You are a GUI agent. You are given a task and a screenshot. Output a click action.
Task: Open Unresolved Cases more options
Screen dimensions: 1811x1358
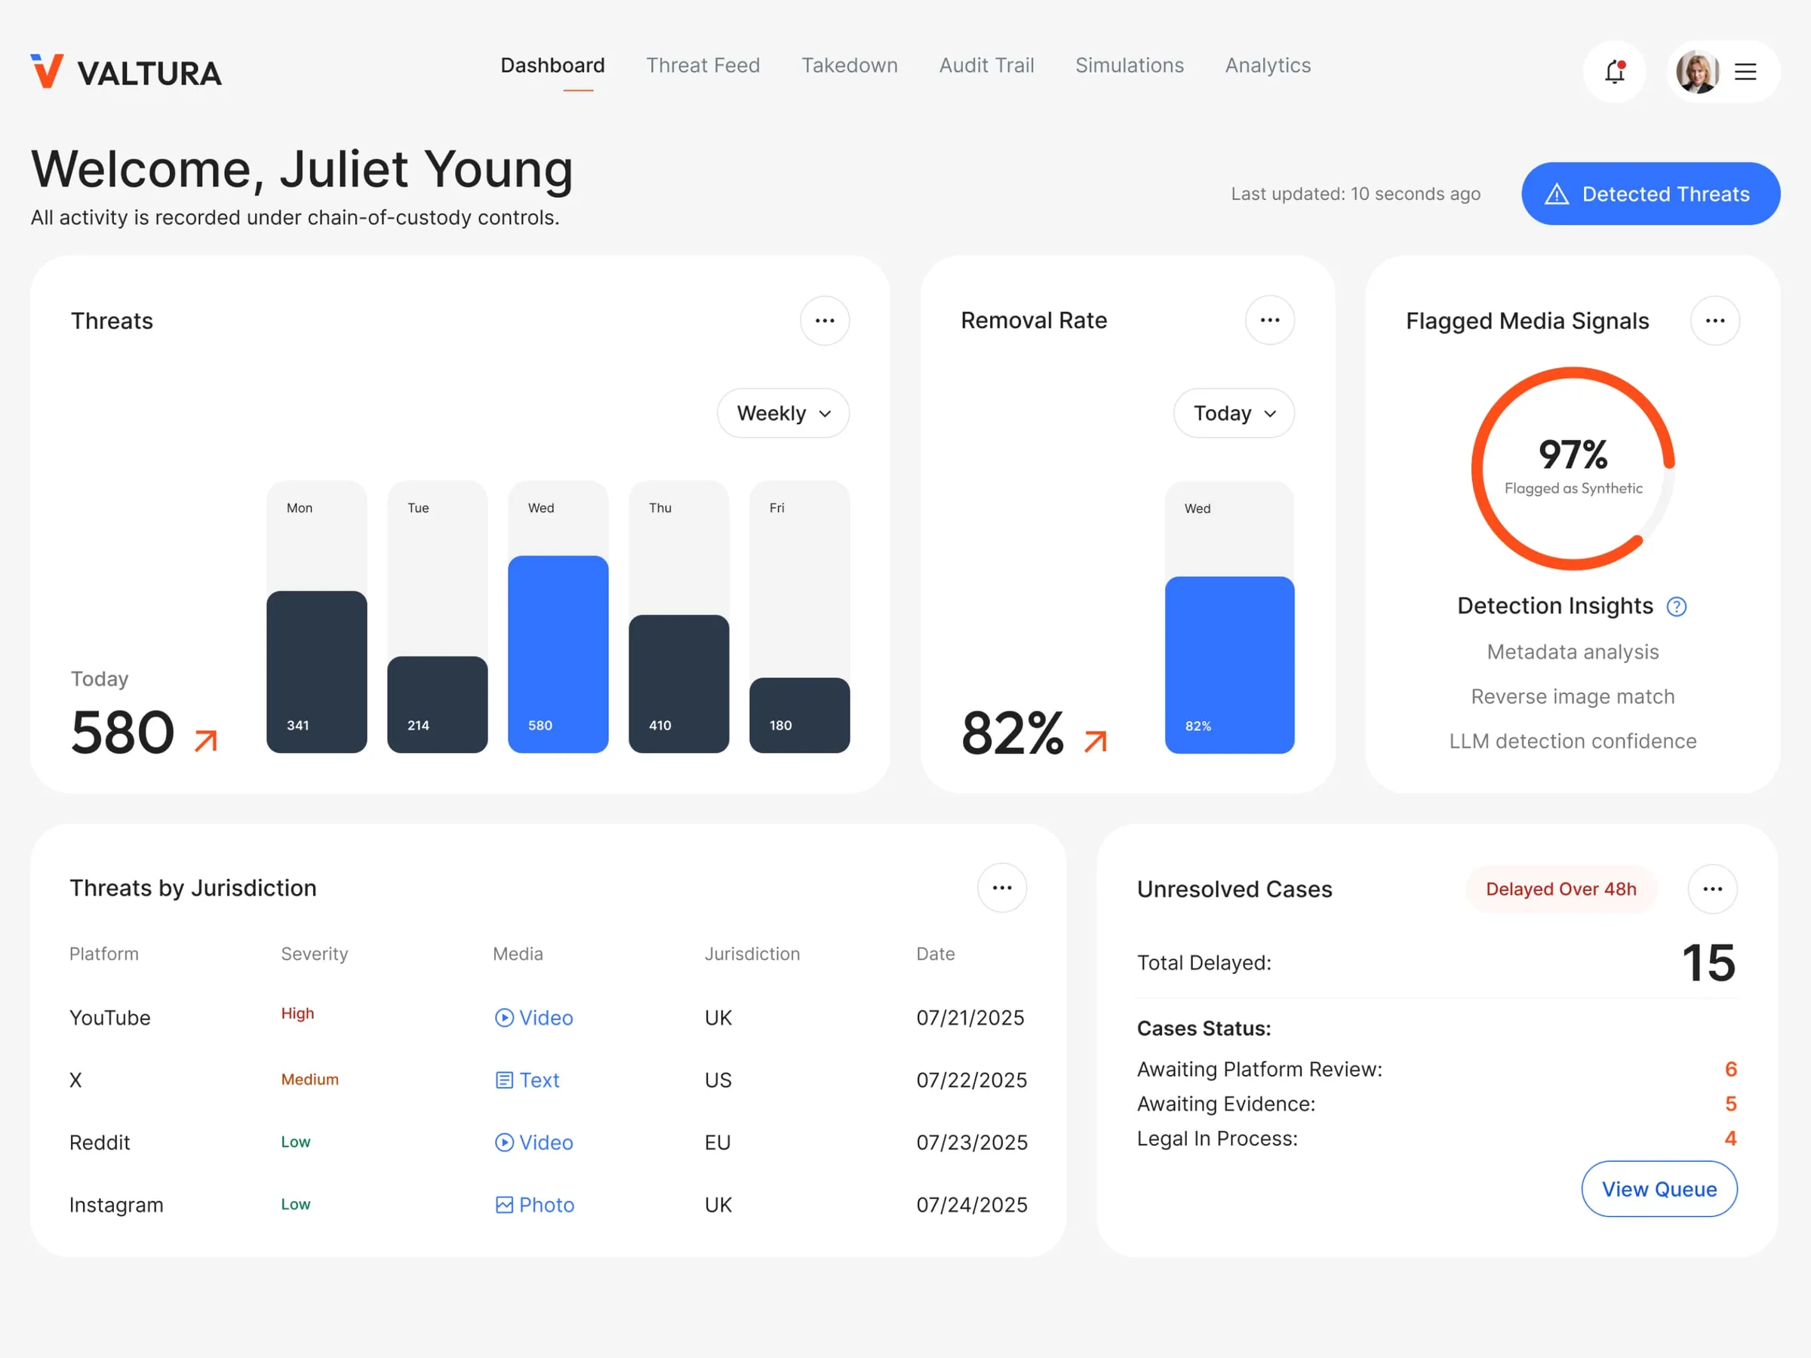[x=1713, y=889]
